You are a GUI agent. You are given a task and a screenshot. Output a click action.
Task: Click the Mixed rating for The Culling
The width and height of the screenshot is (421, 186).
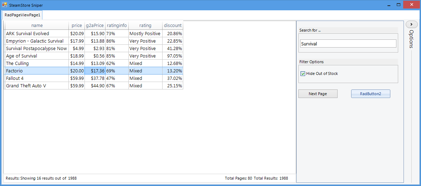[x=145, y=63]
